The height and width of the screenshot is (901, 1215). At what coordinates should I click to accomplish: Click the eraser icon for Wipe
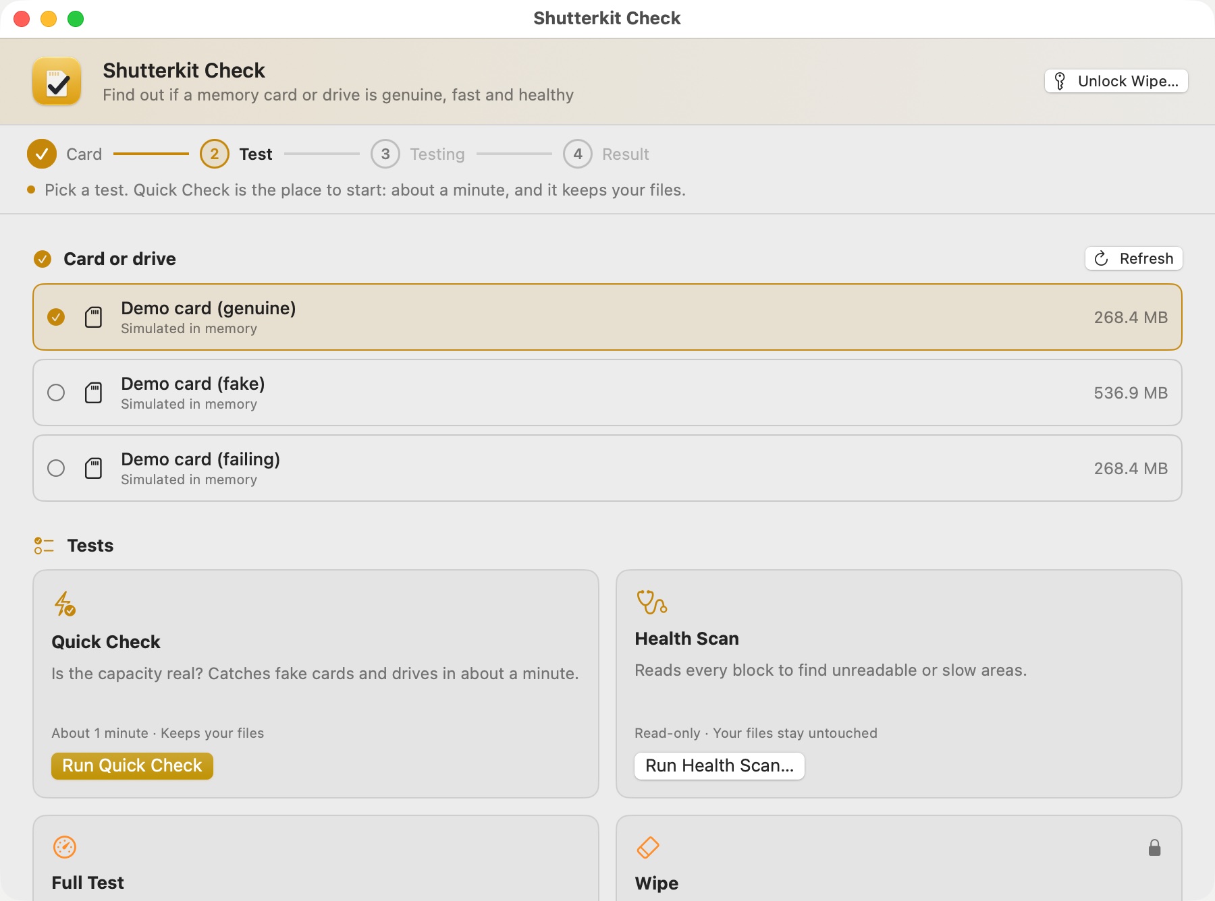[648, 847]
